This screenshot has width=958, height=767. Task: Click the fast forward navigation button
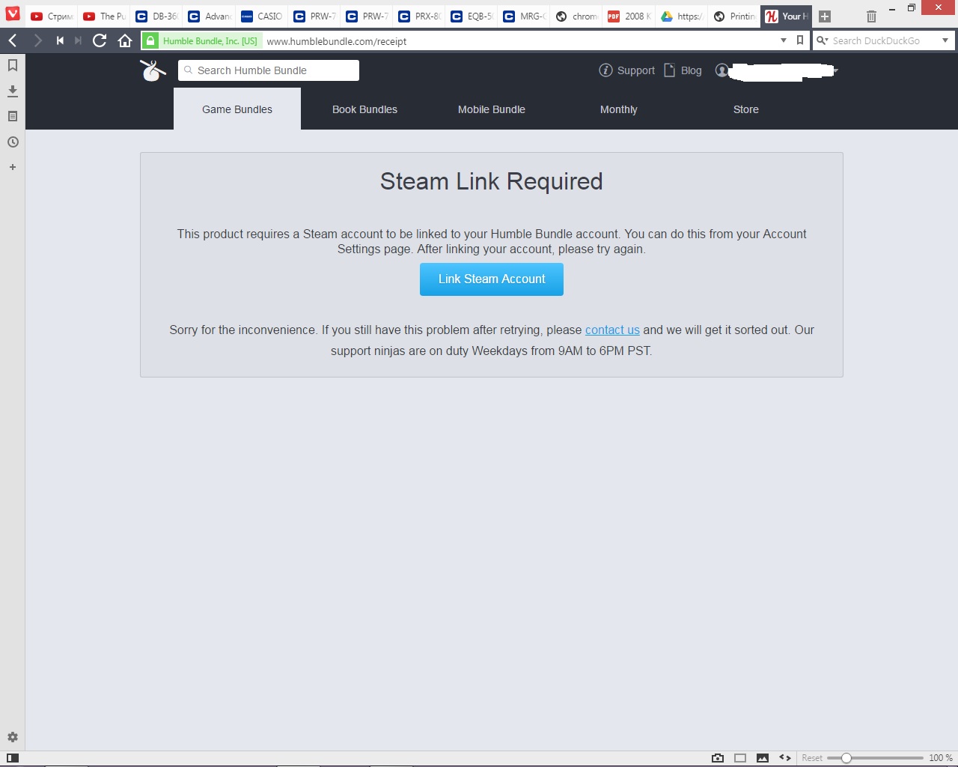[78, 40]
